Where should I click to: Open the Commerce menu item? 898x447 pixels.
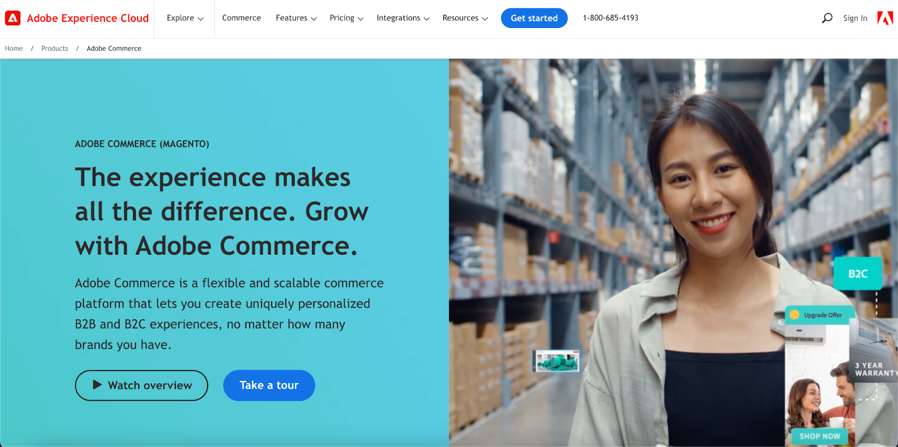241,18
